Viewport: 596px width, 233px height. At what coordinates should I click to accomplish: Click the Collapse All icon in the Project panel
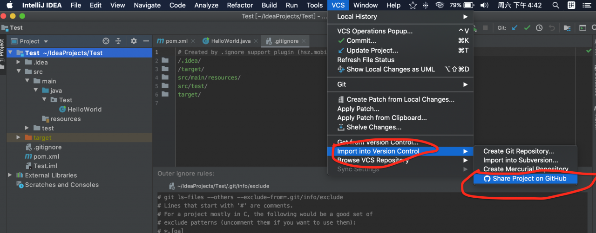click(118, 41)
